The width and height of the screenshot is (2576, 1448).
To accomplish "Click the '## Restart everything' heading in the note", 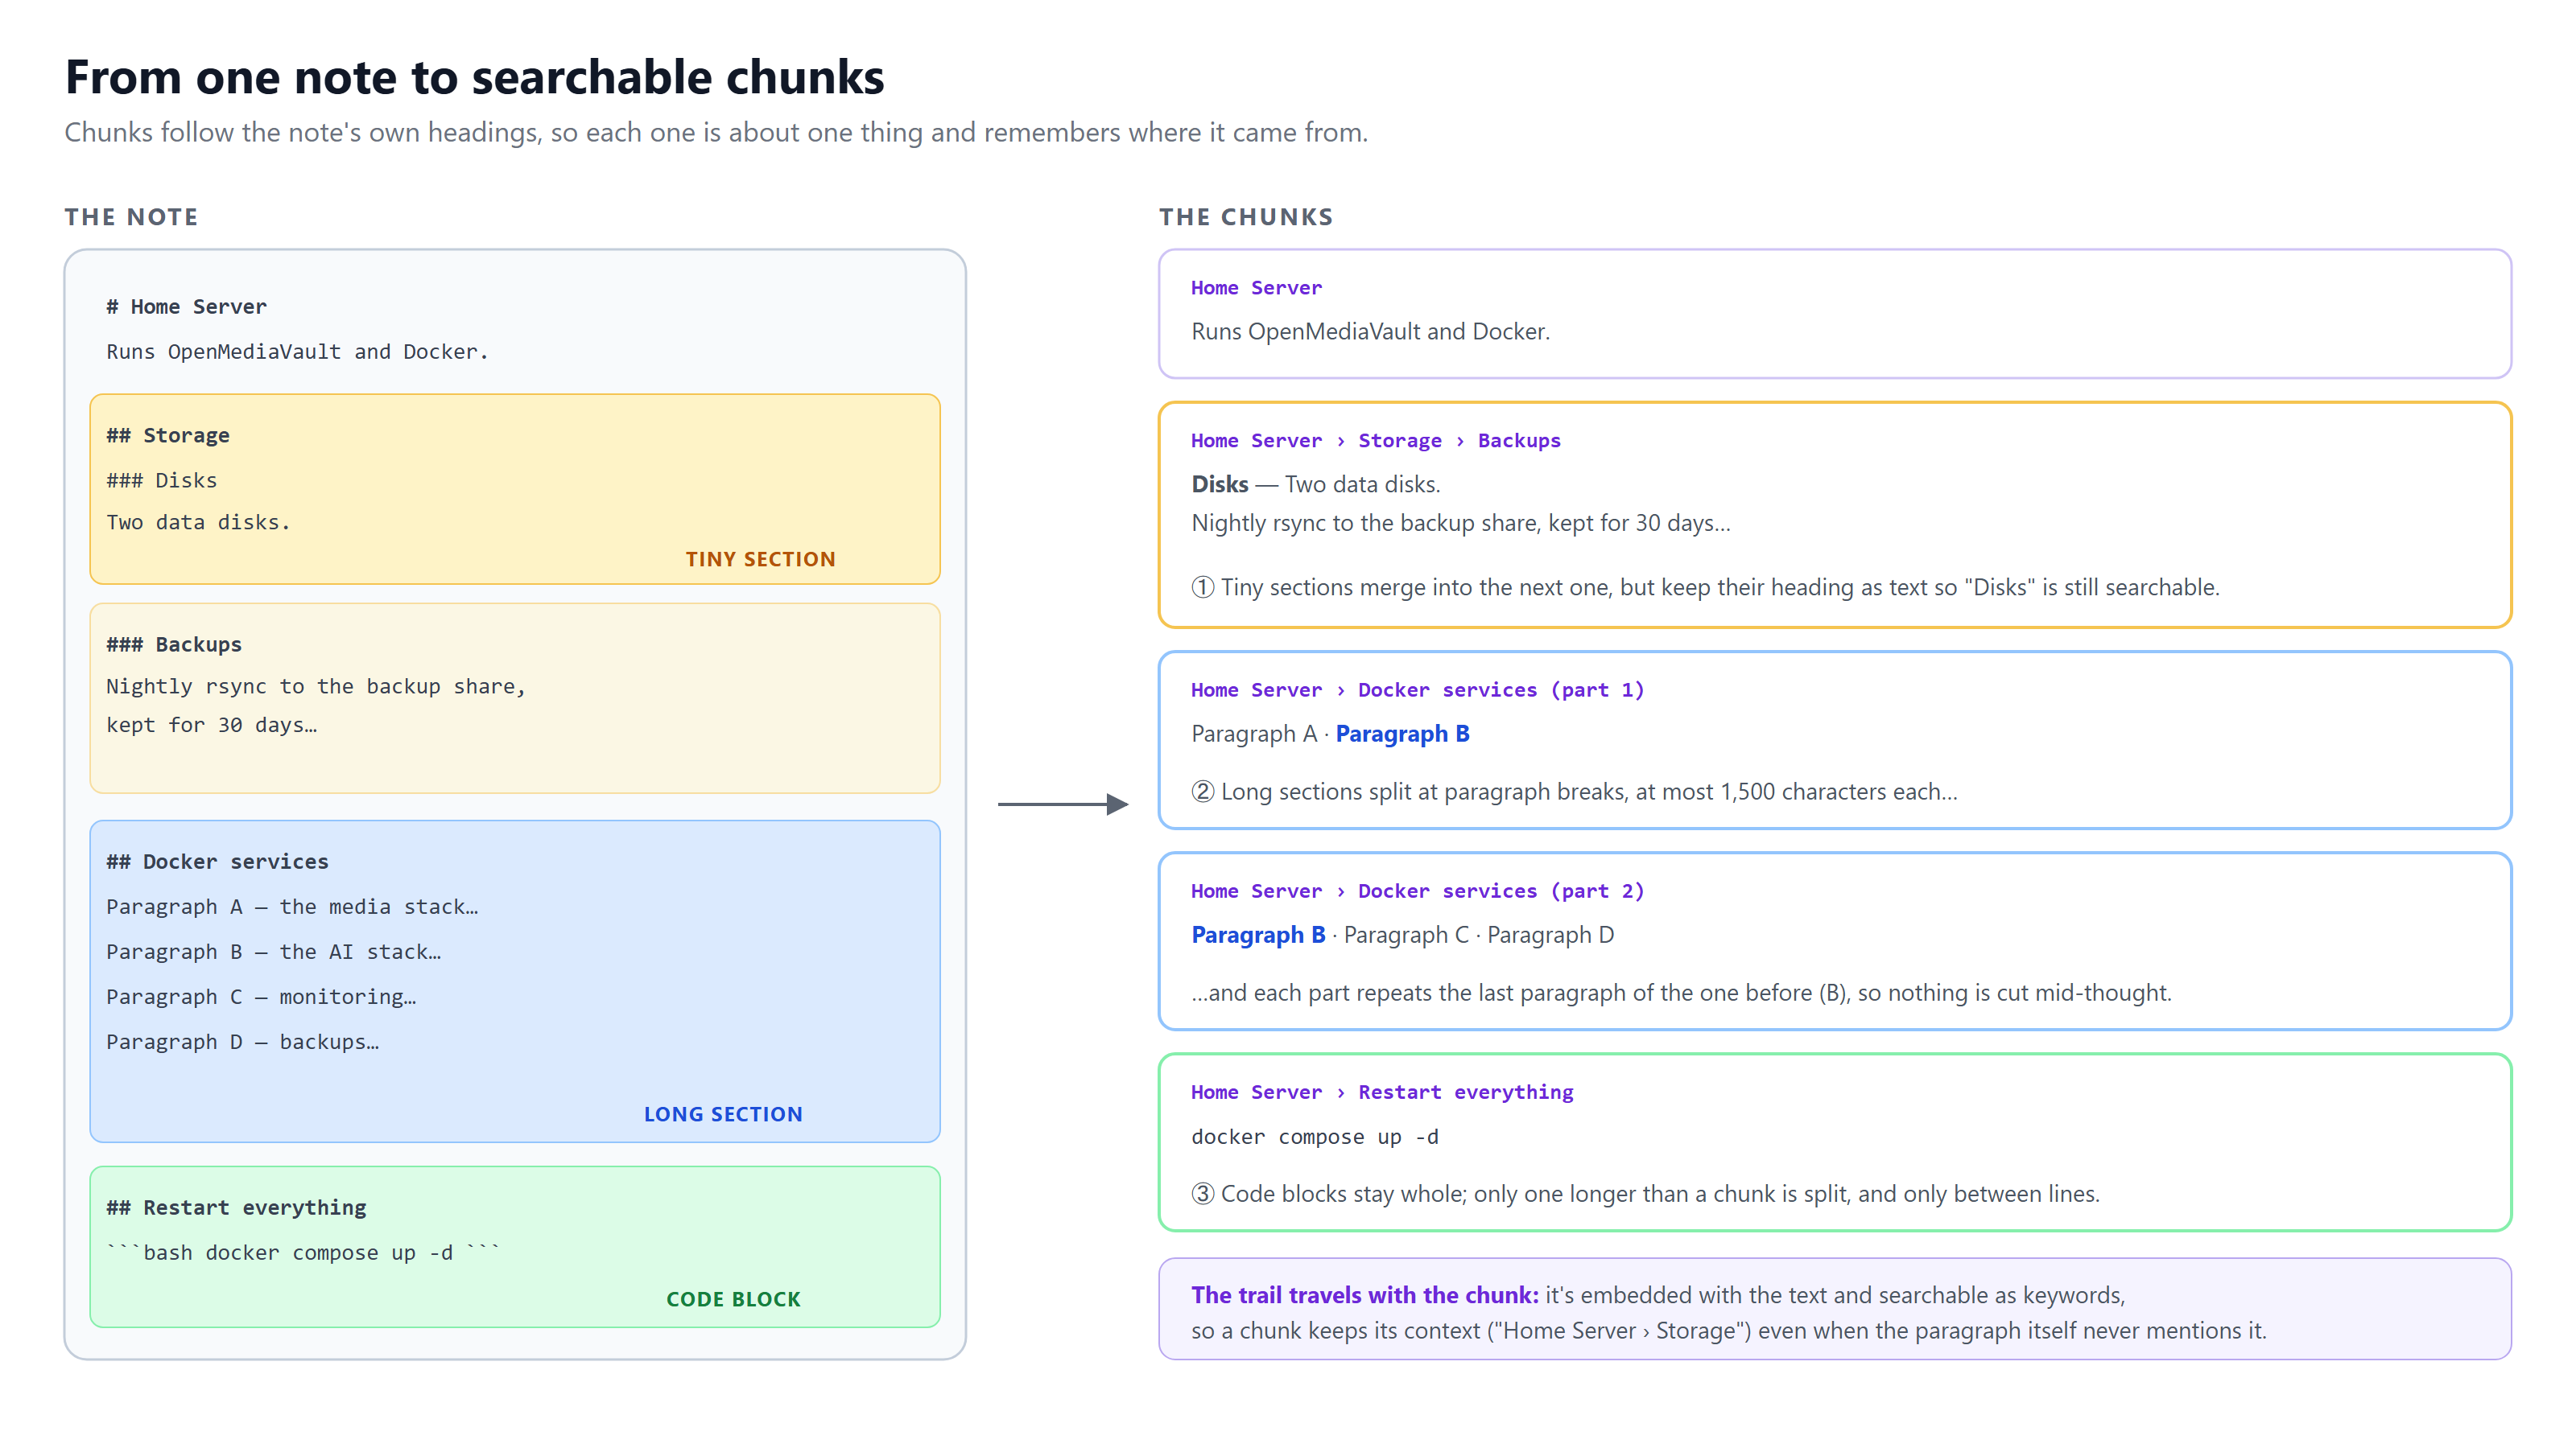I will [x=236, y=1207].
